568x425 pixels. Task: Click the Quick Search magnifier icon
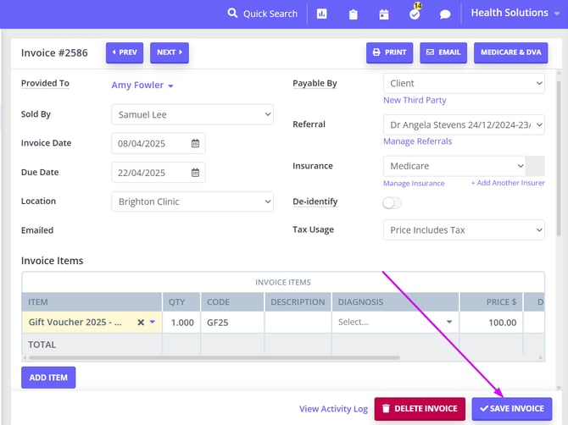(233, 14)
